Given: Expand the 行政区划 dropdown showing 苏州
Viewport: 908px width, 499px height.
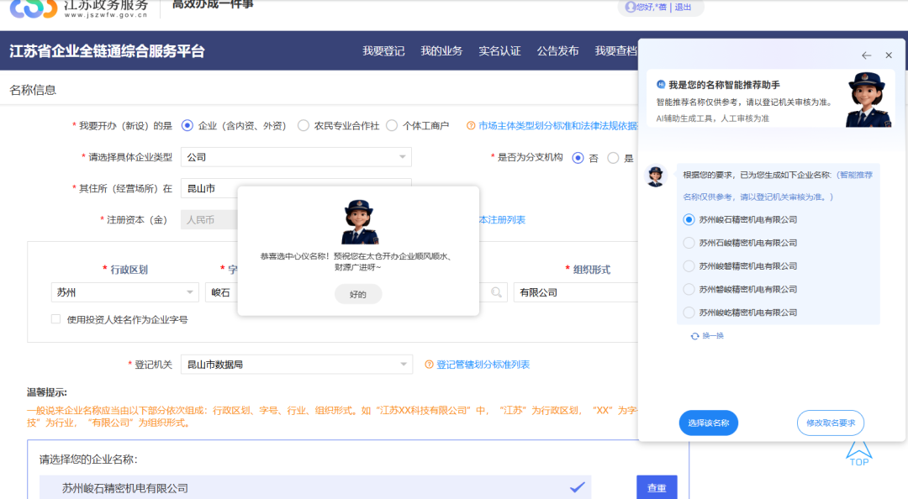Looking at the screenshot, I should (124, 292).
